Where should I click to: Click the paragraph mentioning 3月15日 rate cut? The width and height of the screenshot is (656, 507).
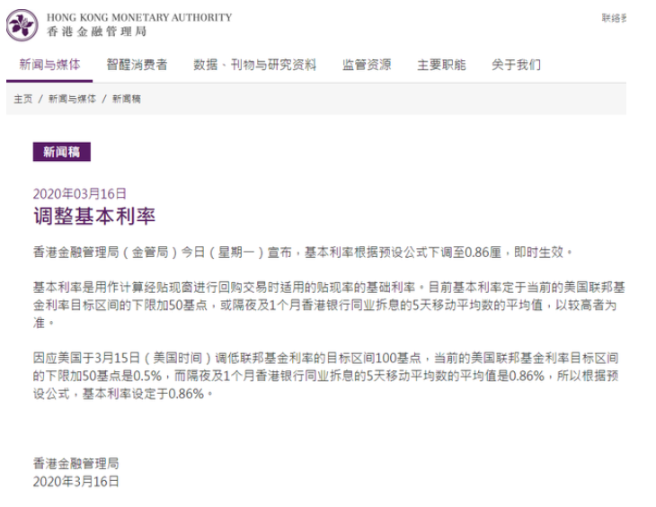(326, 376)
